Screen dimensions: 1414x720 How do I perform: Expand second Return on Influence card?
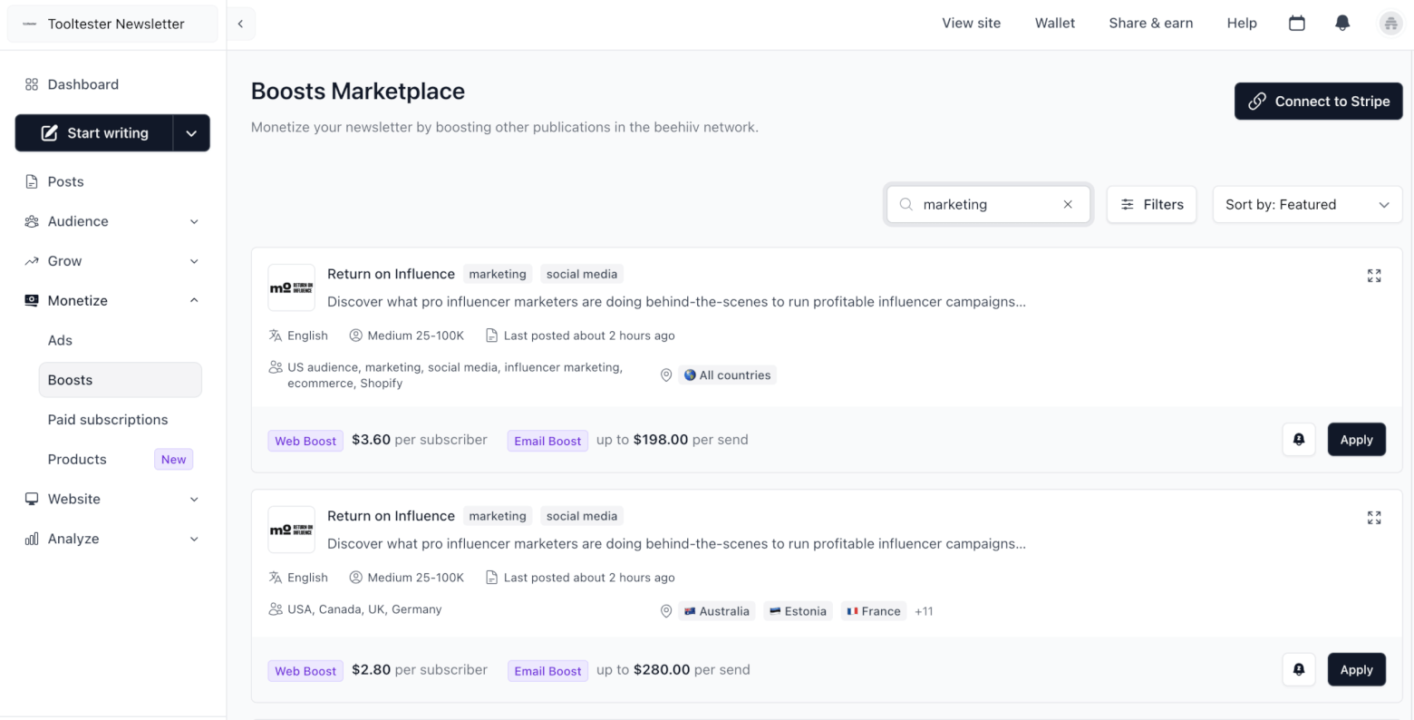click(x=1374, y=518)
